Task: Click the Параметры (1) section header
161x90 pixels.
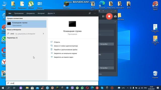Action: tap(12, 38)
